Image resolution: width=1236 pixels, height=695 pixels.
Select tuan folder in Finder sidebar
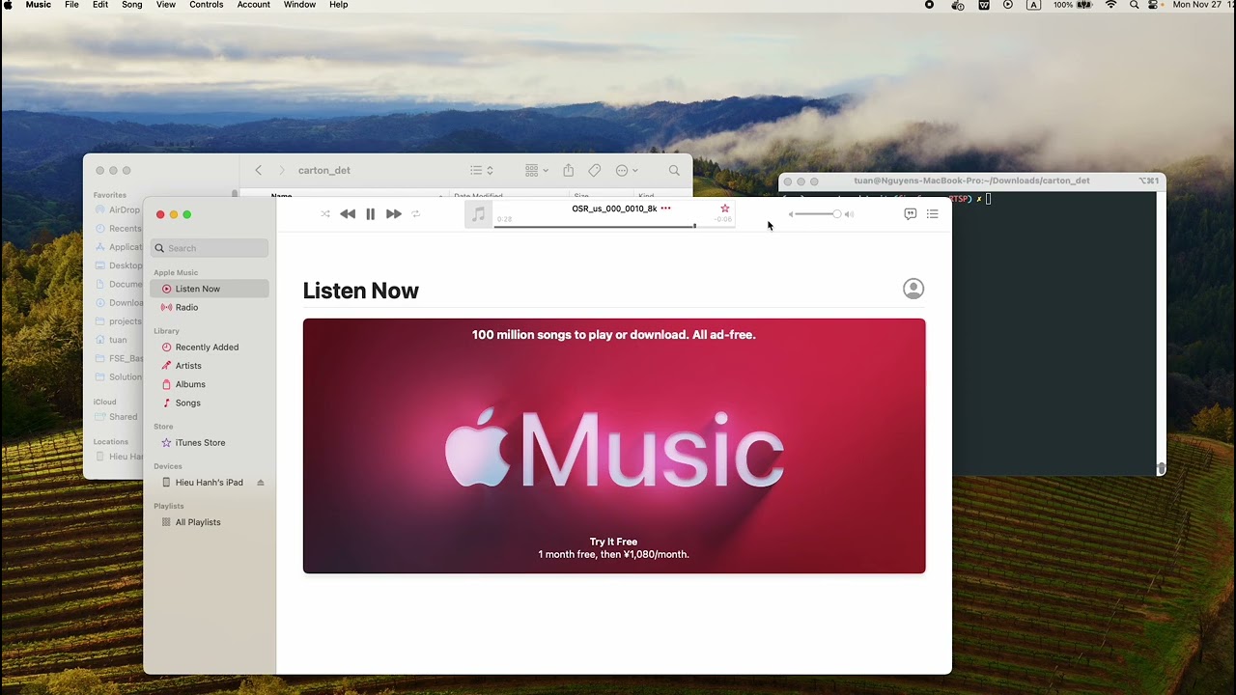pos(111,340)
